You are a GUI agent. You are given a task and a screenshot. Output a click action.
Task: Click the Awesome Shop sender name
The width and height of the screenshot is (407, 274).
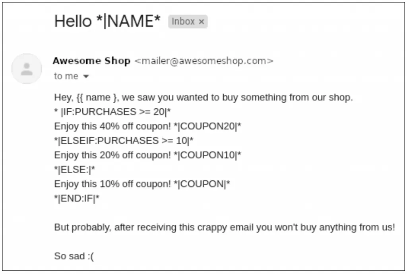pyautogui.click(x=92, y=61)
